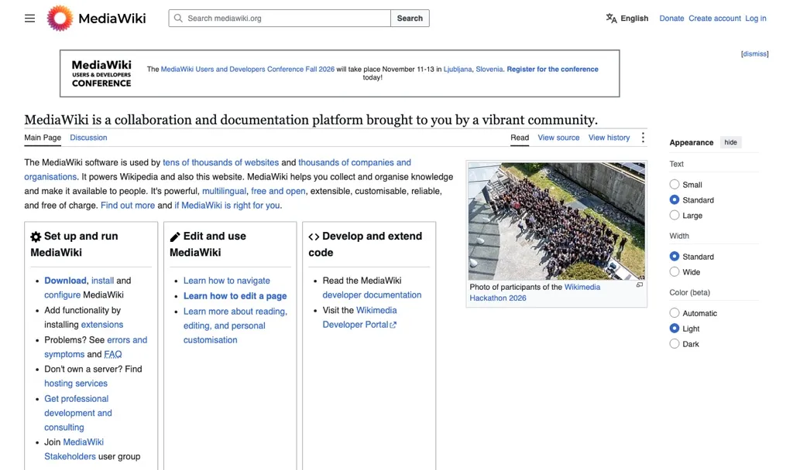The height and width of the screenshot is (470, 793).
Task: Hide the Appearance panel
Action: point(730,142)
